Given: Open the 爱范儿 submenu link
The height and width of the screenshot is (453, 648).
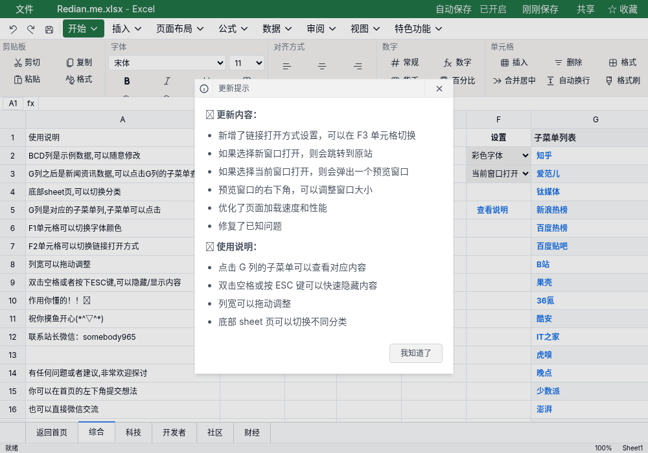Looking at the screenshot, I should click(x=548, y=173).
